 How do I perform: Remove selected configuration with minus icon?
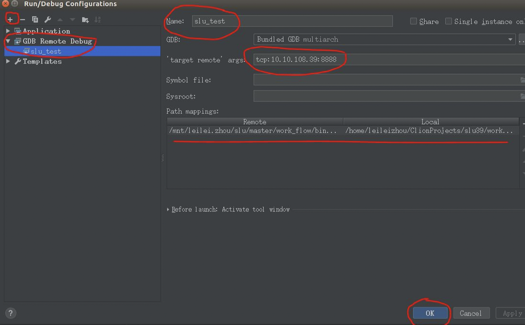pos(23,20)
